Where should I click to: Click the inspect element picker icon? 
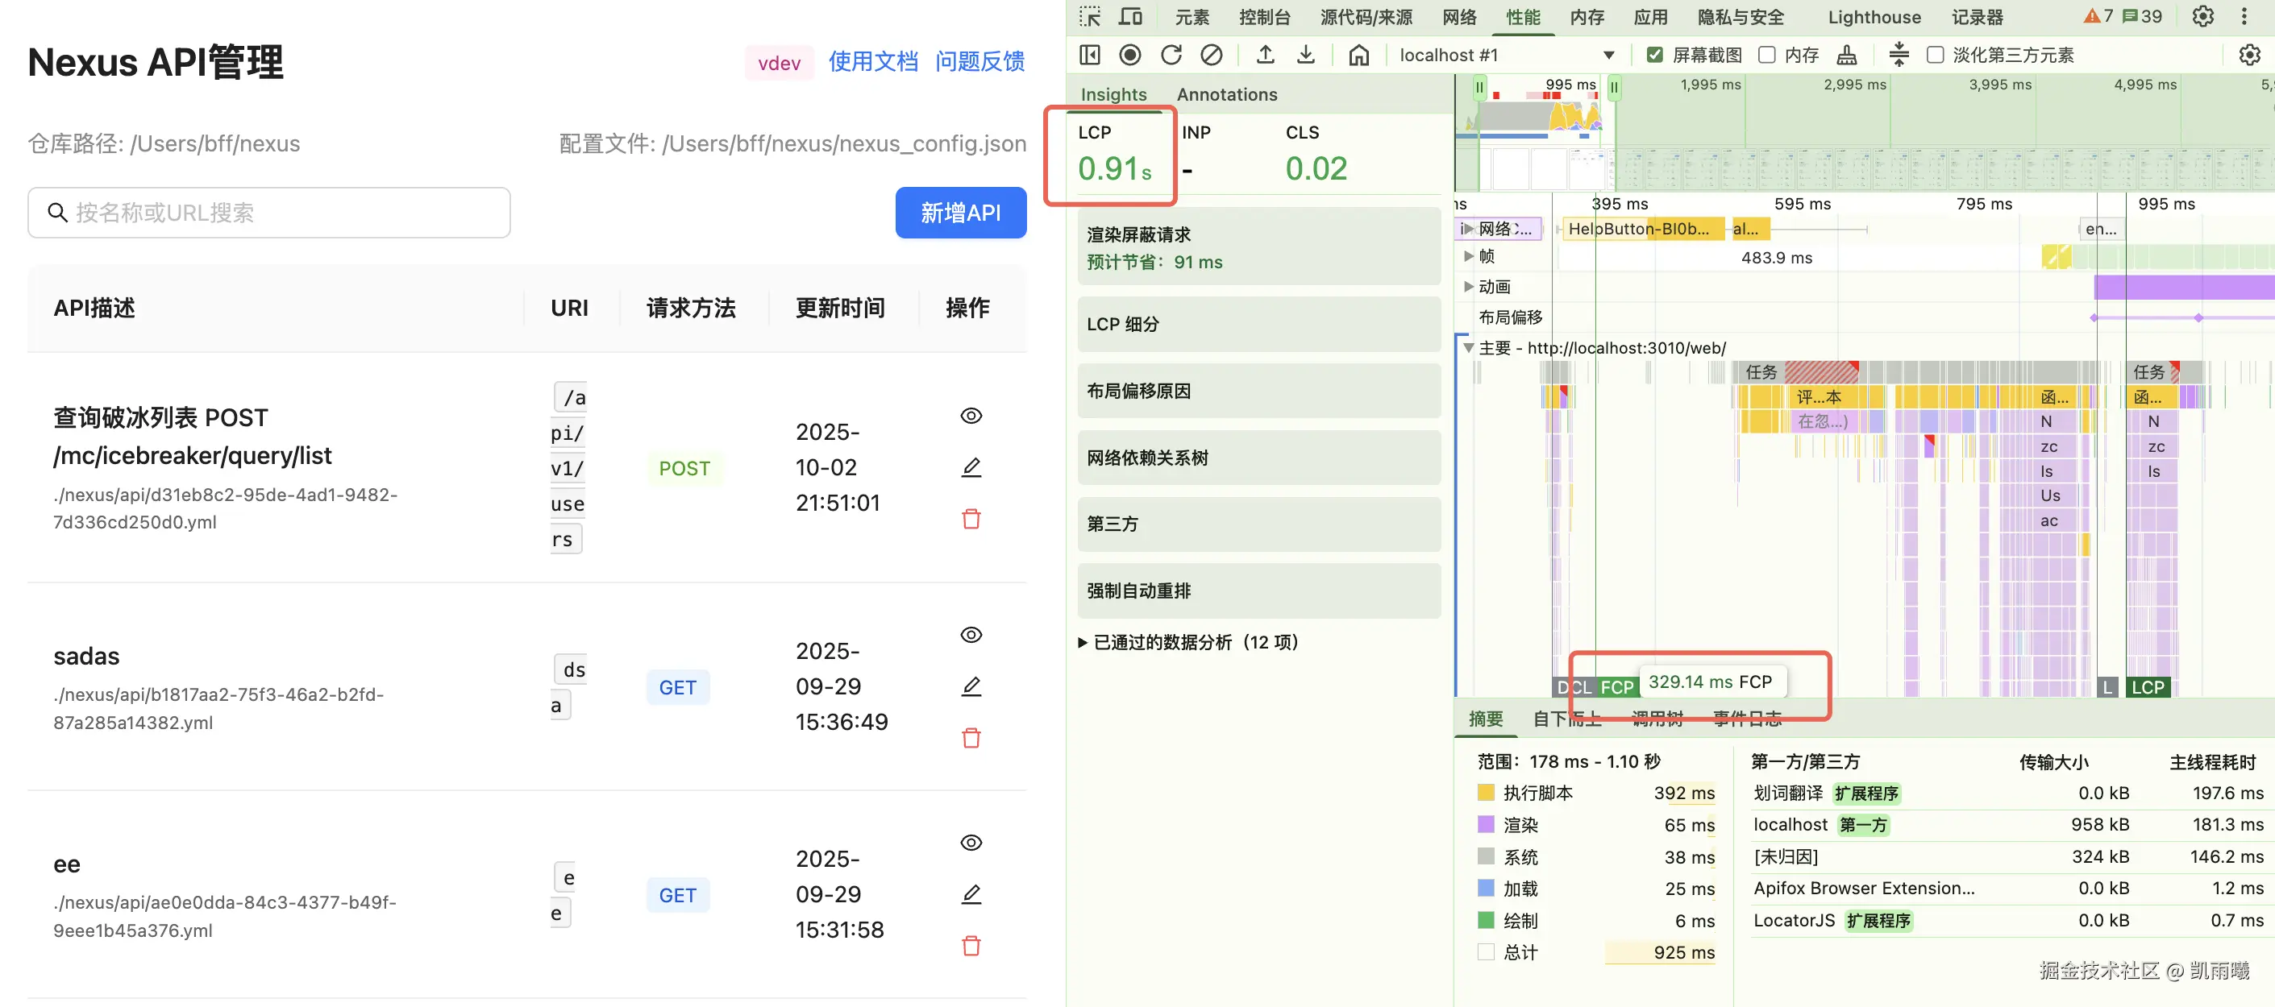1090,17
